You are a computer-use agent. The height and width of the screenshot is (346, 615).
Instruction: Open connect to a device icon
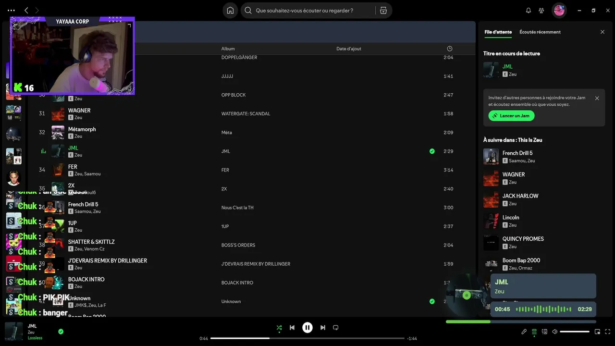coord(544,332)
